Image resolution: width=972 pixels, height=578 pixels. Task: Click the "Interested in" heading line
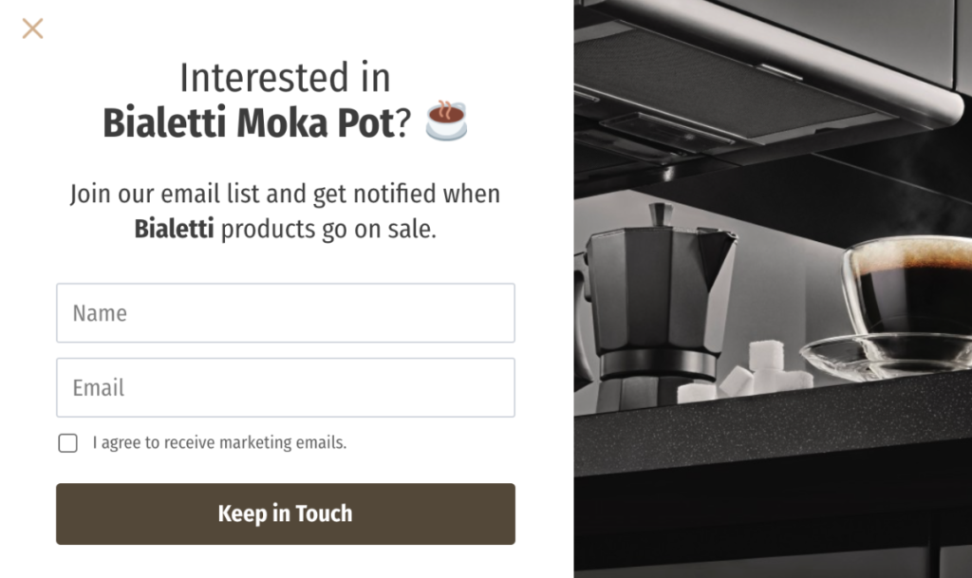pyautogui.click(x=285, y=78)
